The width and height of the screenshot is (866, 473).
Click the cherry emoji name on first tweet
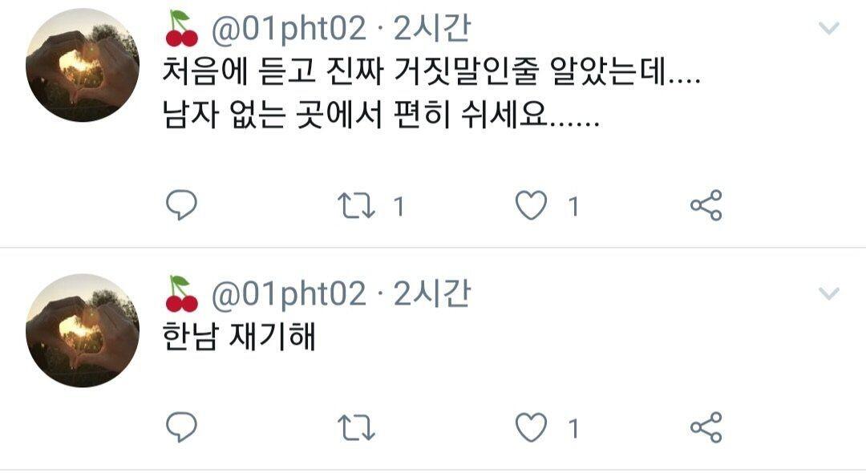182,29
